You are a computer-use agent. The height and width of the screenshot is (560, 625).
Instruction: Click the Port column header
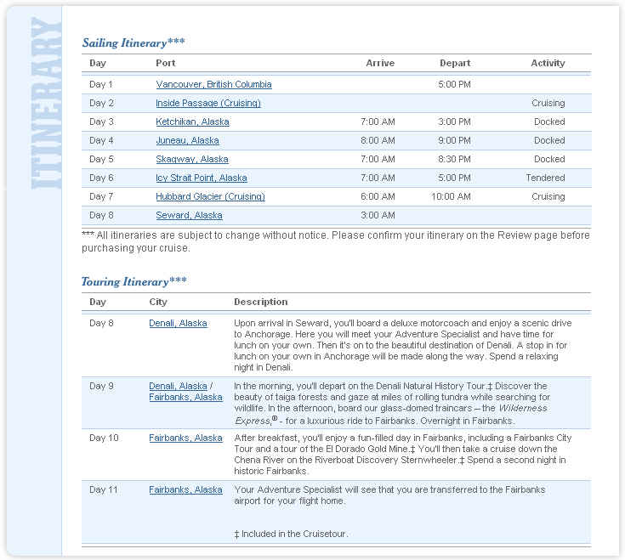click(166, 63)
